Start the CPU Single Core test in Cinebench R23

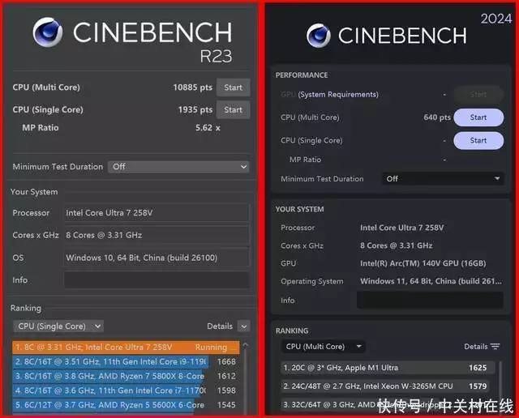point(233,110)
